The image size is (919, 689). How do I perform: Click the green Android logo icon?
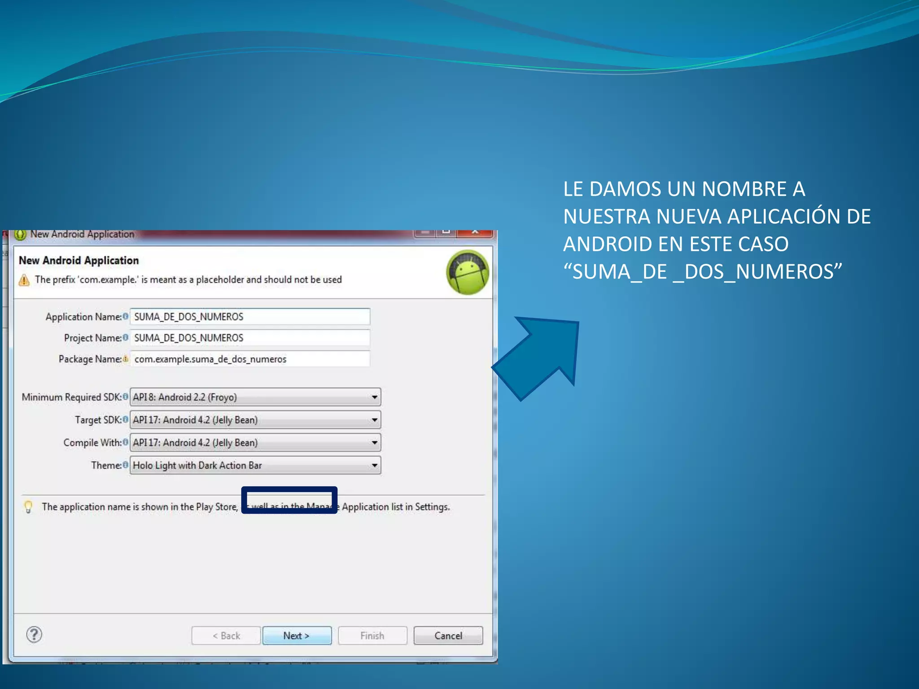click(x=468, y=272)
